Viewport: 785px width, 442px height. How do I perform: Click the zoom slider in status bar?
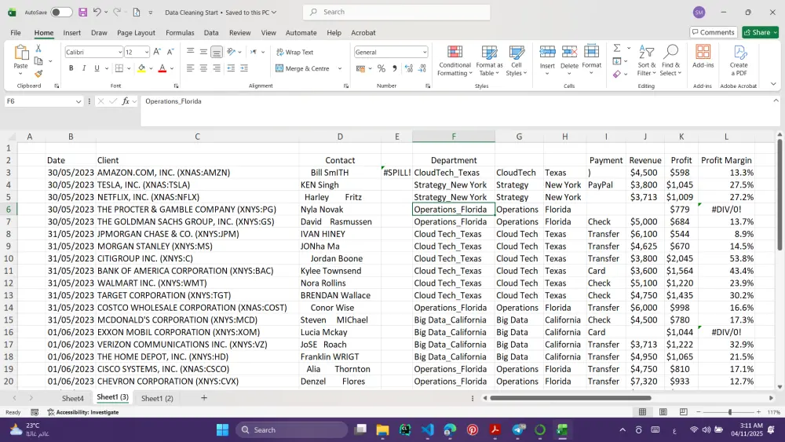pos(730,412)
